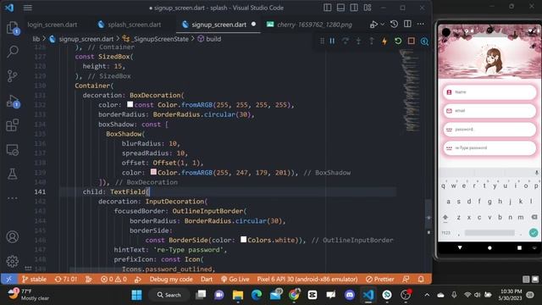Pause the debug session
This screenshot has width=542, height=305.
[332, 42]
